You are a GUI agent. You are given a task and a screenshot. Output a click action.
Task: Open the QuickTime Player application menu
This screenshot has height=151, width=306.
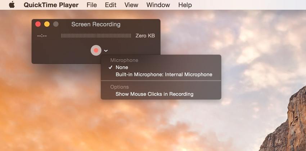click(51, 5)
